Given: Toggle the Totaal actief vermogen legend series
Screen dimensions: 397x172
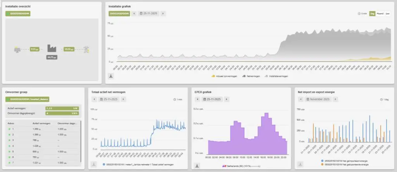Looking at the screenshot, I should (138, 164).
